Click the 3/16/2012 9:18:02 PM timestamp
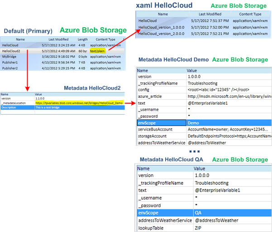The image size is (272, 232). 58,57
